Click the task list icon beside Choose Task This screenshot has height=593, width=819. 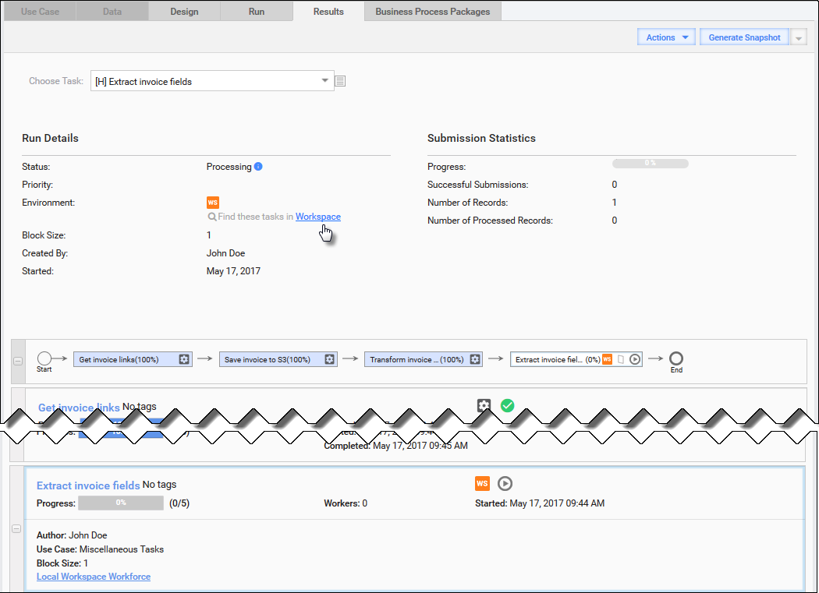pos(340,81)
